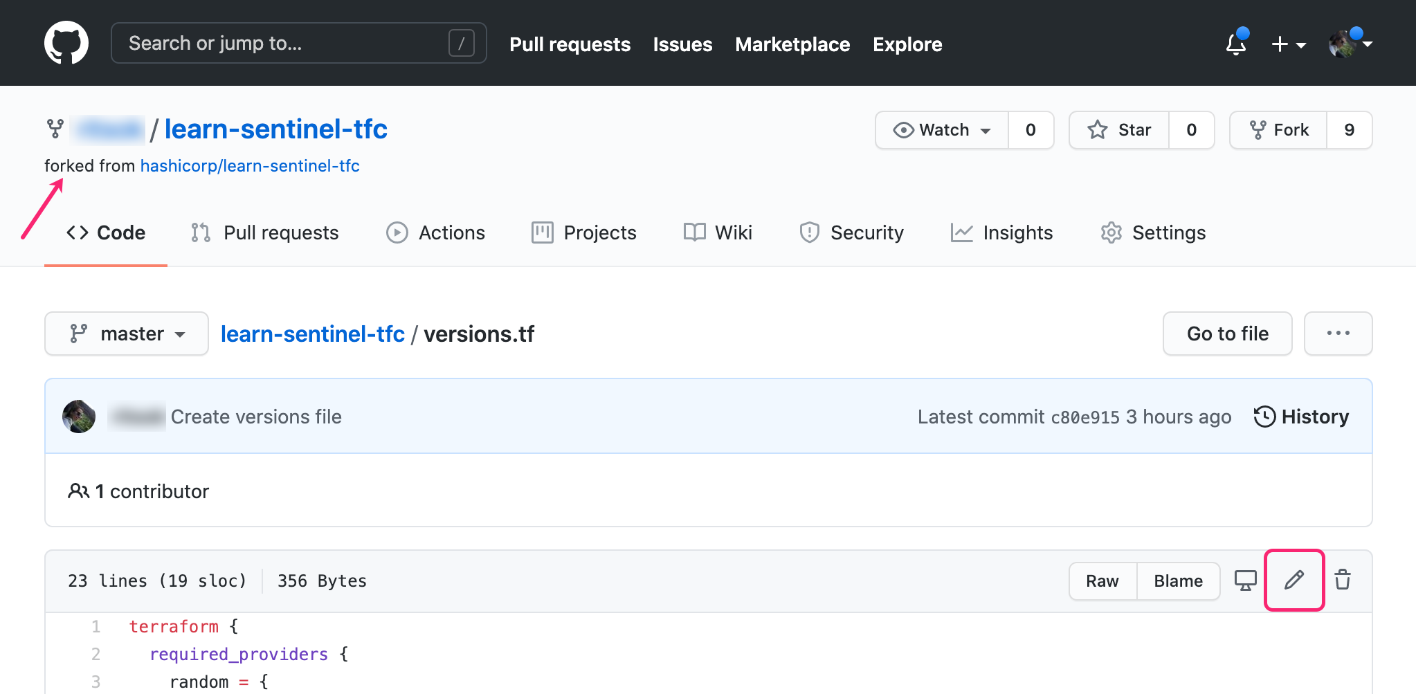Switch to the Pull requests tab

tap(264, 232)
